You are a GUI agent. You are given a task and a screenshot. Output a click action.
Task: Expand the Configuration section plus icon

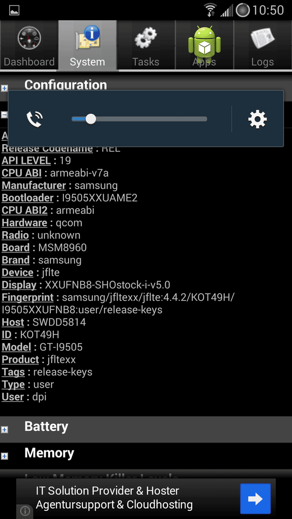4,88
